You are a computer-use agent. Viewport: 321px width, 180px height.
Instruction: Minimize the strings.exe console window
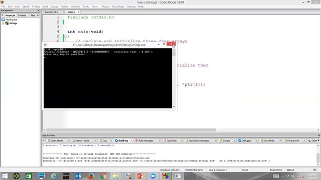click(x=158, y=44)
